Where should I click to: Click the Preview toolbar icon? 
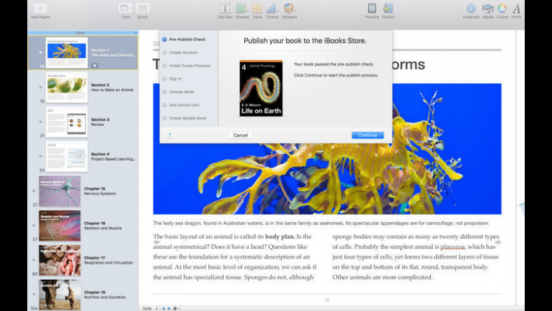[372, 8]
